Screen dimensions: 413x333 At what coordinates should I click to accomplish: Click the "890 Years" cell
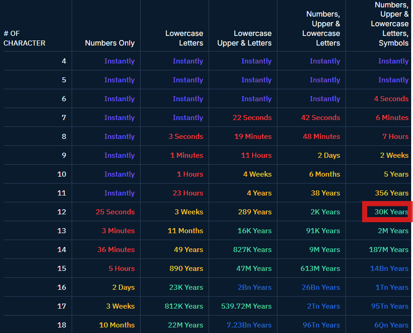[x=186, y=269]
